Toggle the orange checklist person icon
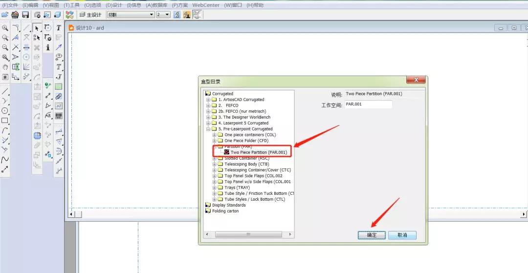 coord(187,15)
